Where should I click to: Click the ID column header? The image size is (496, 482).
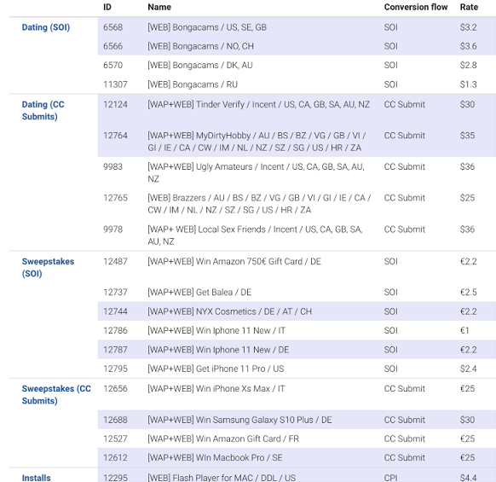(107, 7)
